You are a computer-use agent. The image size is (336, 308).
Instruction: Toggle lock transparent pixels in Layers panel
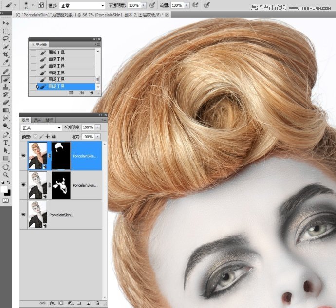point(36,137)
